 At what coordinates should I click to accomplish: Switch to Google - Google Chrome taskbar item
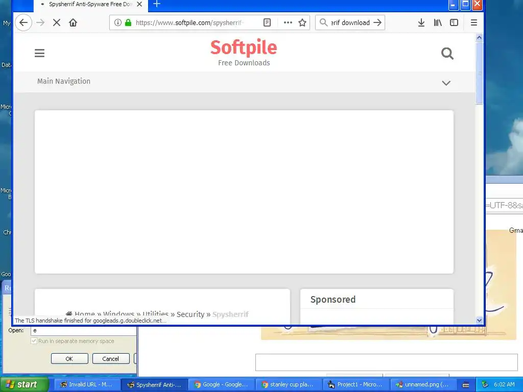[222, 384]
